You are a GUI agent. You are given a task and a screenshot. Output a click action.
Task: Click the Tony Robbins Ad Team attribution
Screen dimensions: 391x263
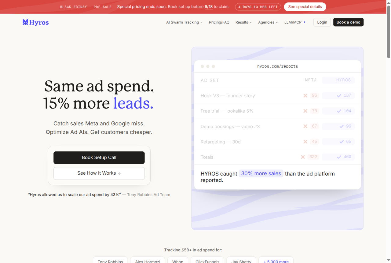point(148,194)
